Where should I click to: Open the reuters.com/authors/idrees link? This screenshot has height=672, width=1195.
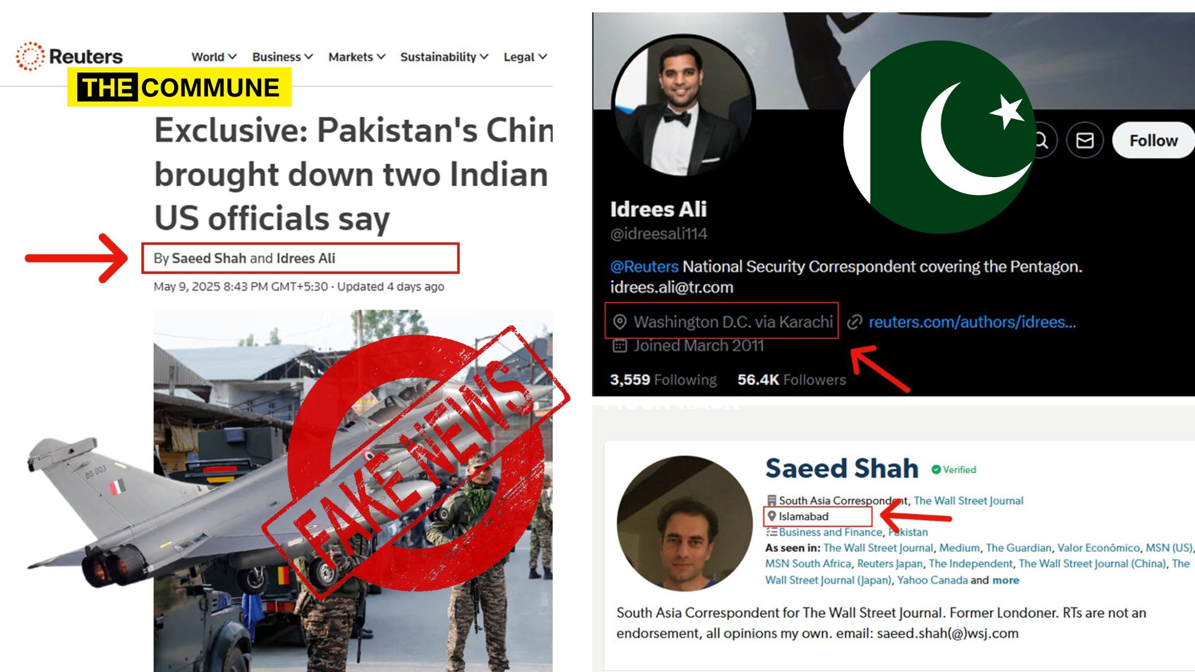[972, 322]
